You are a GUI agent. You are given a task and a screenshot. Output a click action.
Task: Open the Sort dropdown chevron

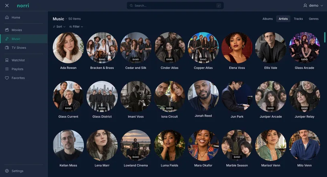tap(64, 26)
